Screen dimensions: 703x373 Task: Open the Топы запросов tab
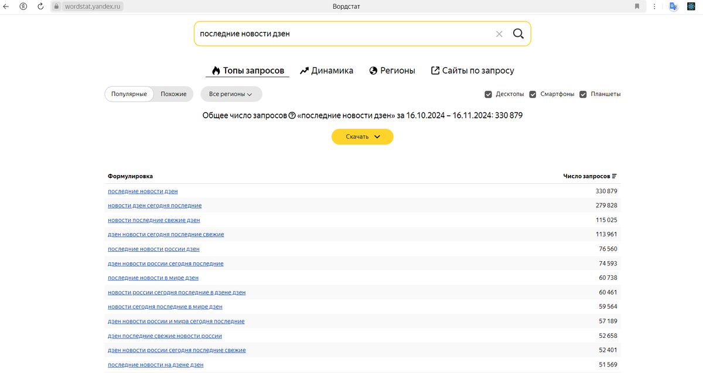[x=247, y=71]
